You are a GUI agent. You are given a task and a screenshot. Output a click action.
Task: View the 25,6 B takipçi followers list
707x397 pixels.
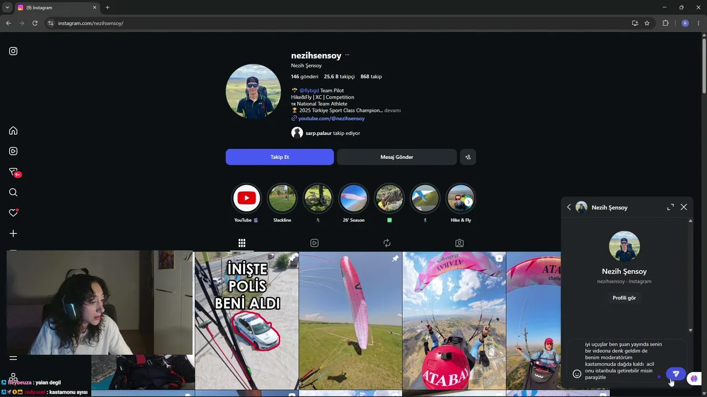pyautogui.click(x=339, y=77)
